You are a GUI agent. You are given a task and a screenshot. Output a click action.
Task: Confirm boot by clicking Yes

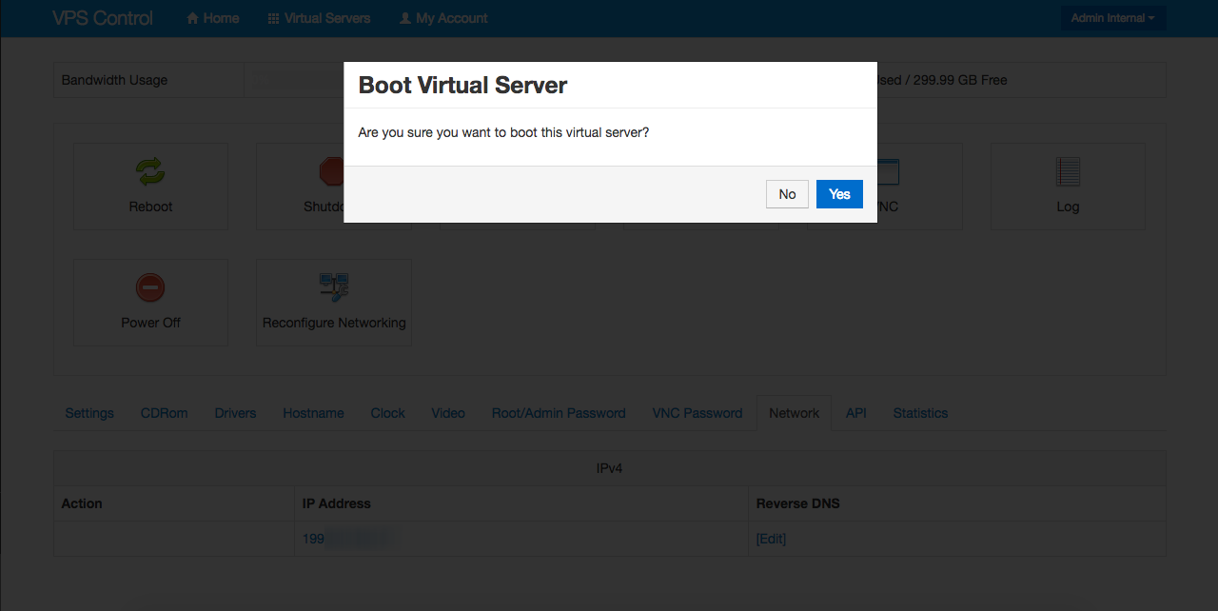click(839, 194)
